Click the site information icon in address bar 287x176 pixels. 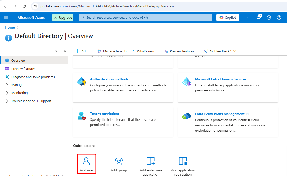(35, 6)
